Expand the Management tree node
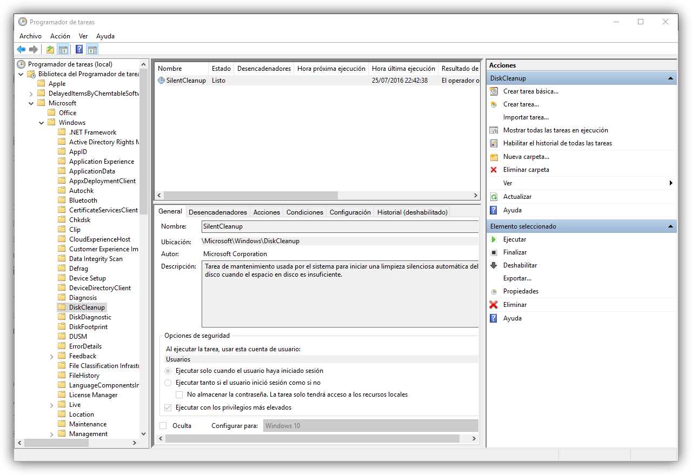 (52, 434)
